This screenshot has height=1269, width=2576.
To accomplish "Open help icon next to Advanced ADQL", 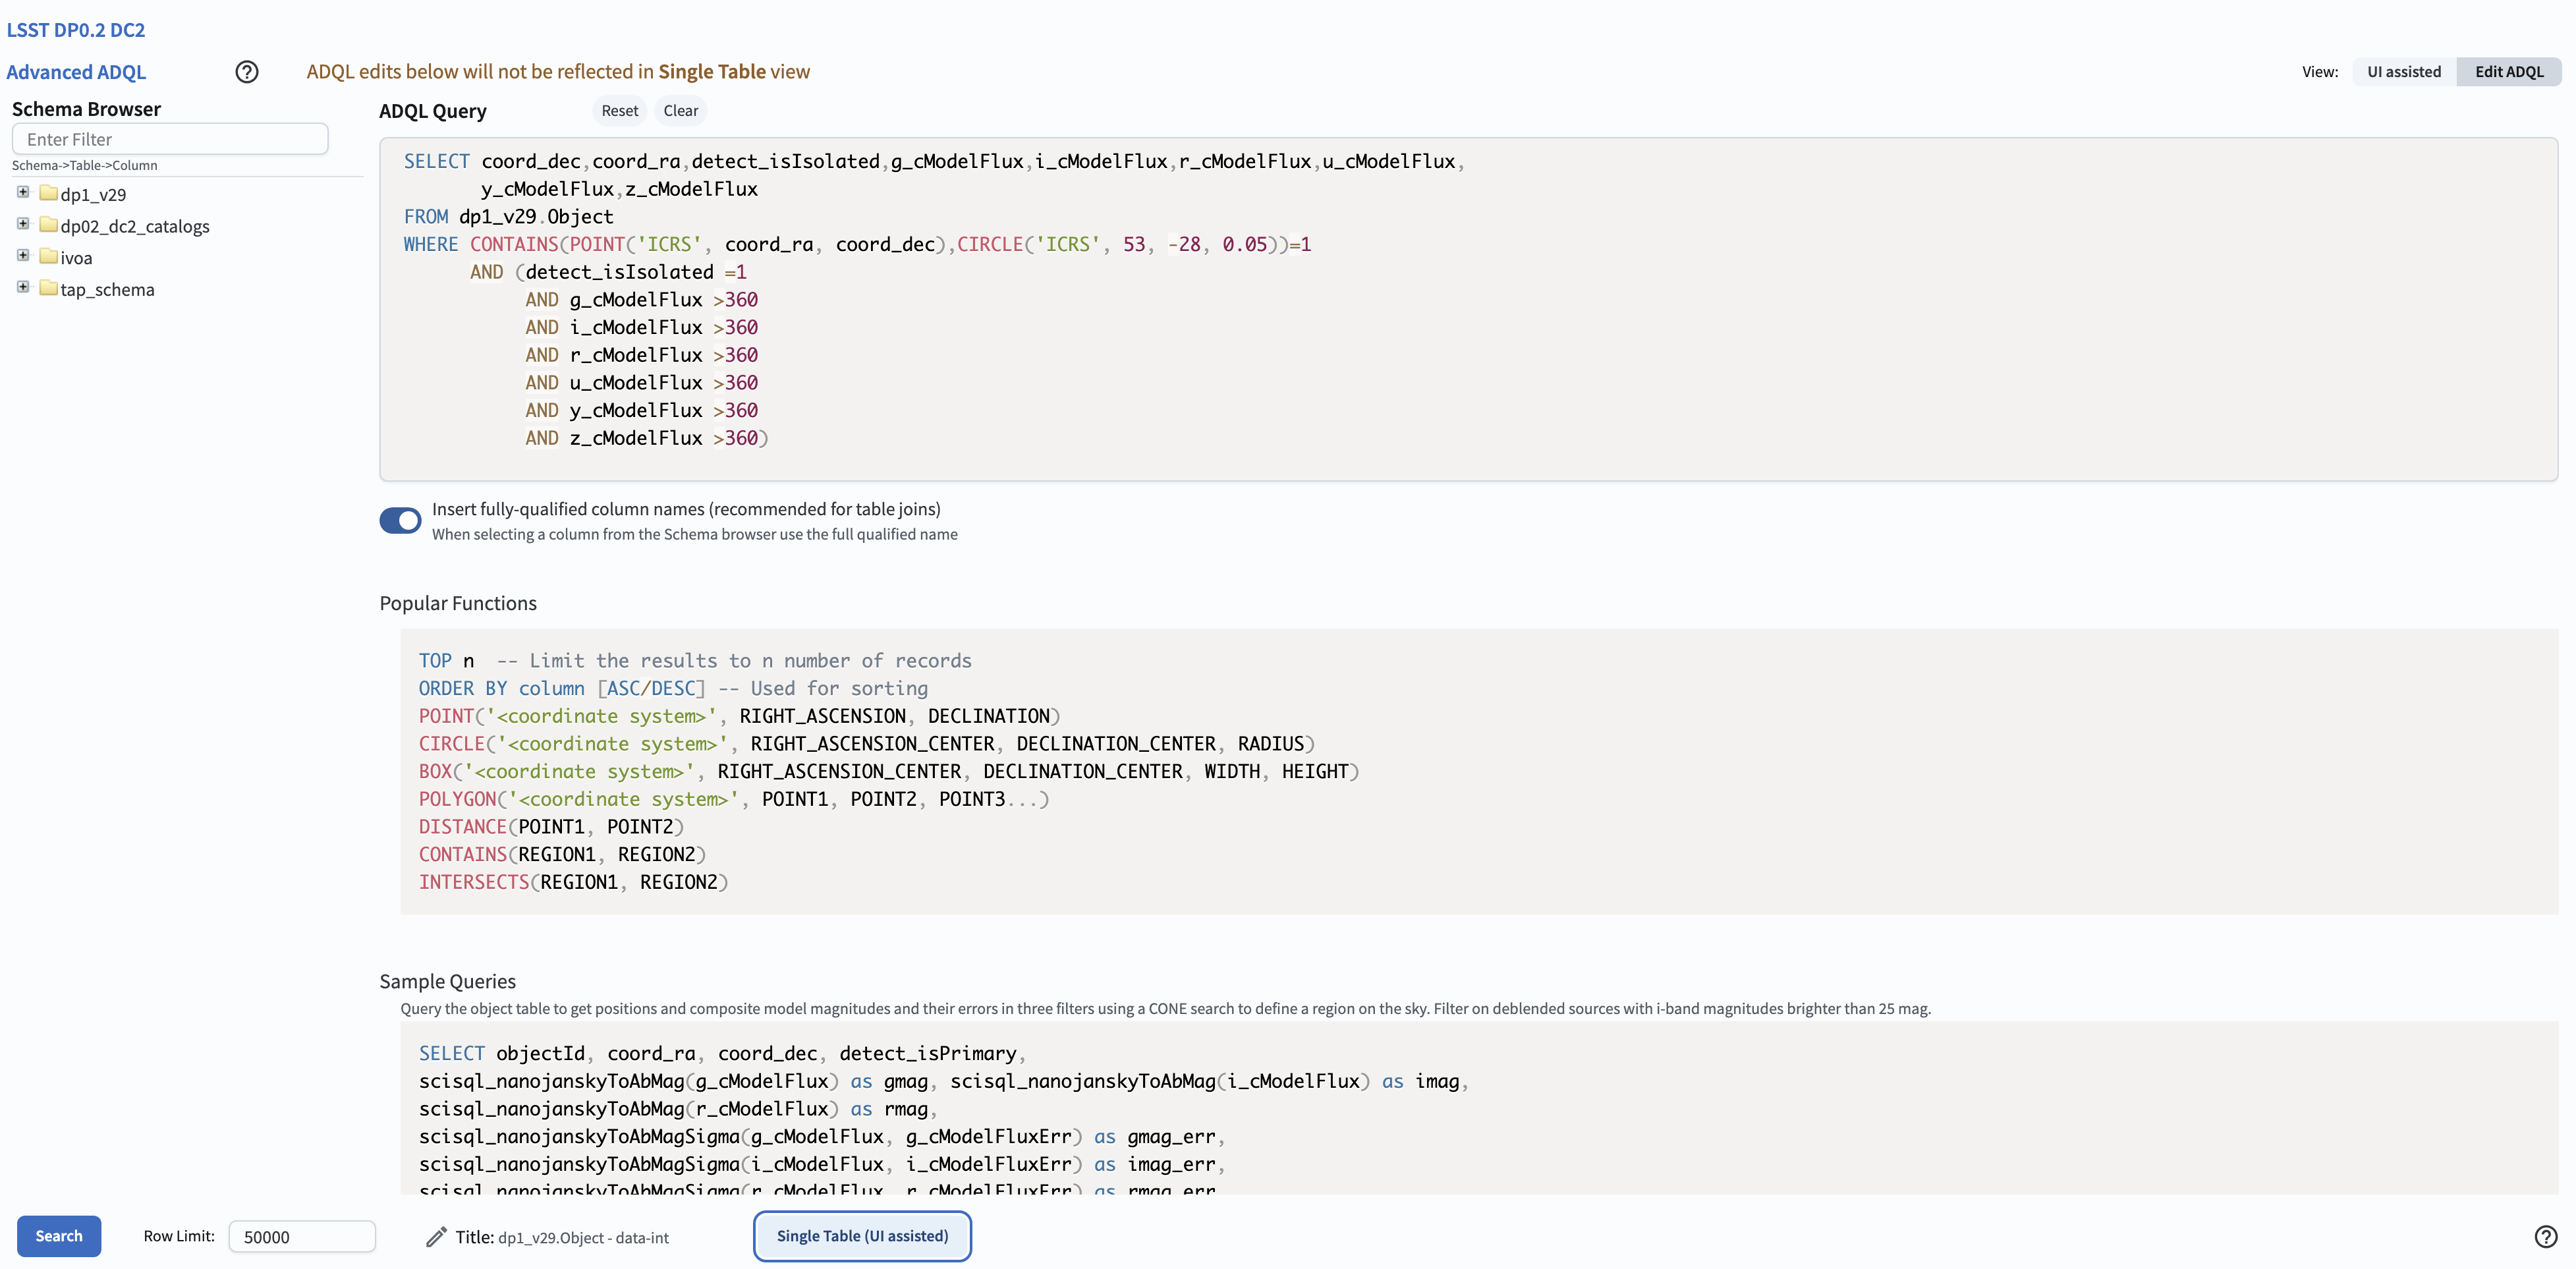I will pos(246,72).
